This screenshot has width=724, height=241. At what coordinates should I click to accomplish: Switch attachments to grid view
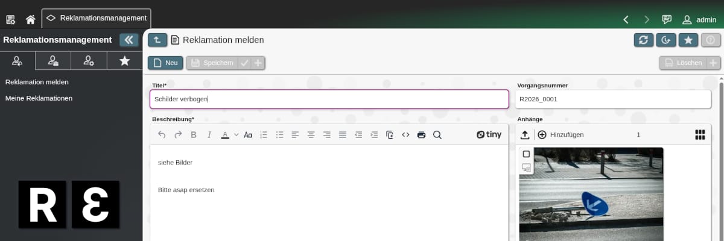point(700,135)
